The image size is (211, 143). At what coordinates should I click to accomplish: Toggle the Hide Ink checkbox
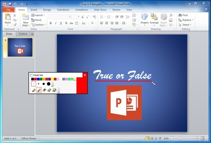31,75
